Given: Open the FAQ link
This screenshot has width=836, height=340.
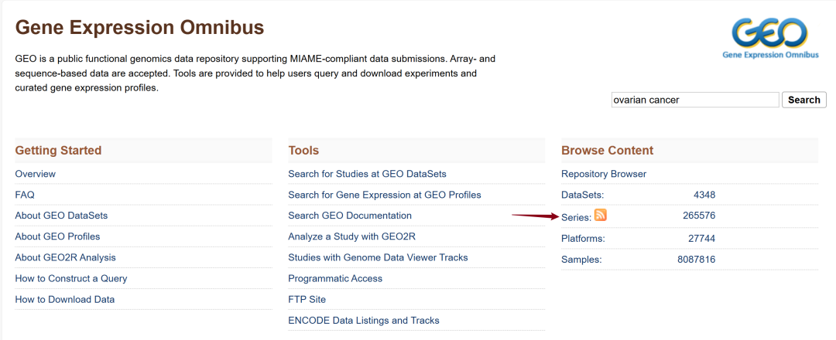Looking at the screenshot, I should tap(25, 195).
